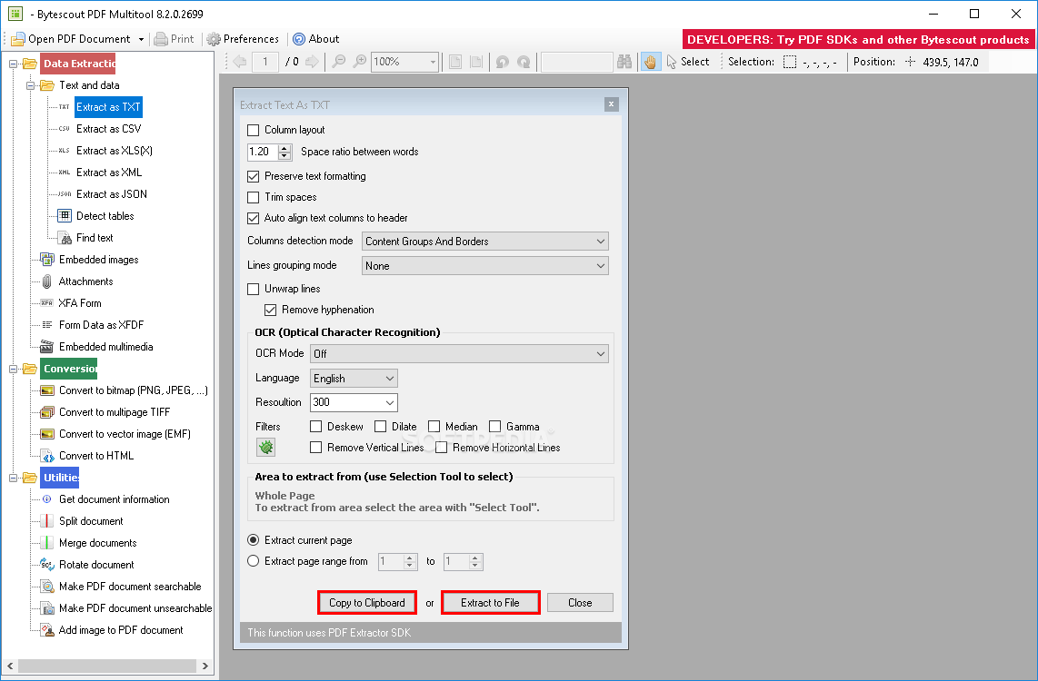Uncheck Remove hyphenation checkbox
Image resolution: width=1038 pixels, height=681 pixels.
pos(270,311)
